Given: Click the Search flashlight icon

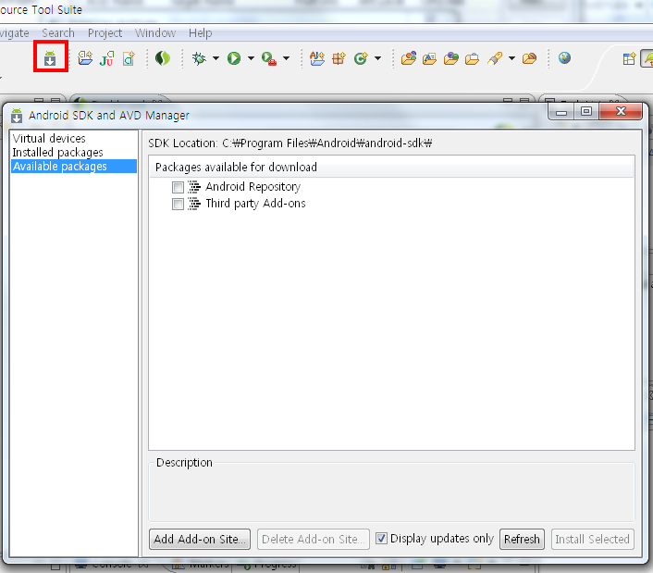Looking at the screenshot, I should tap(494, 58).
